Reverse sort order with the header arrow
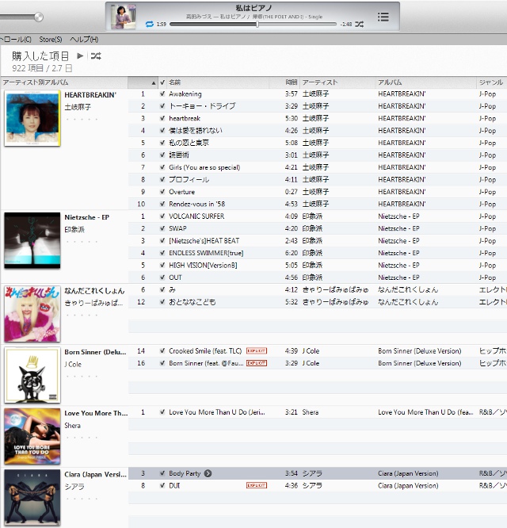This screenshot has width=507, height=528. (x=154, y=82)
